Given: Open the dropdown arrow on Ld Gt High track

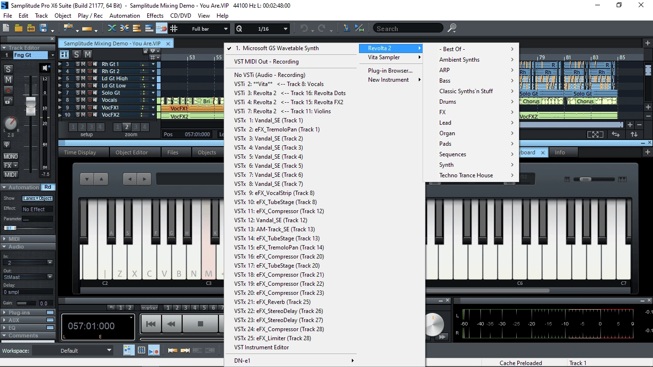Looking at the screenshot, I should [x=153, y=78].
